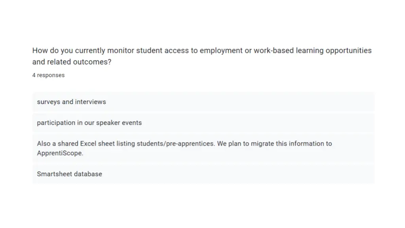This screenshot has height=228, width=405.
Task: Select the 'Smartsheet database' response
Action: (203, 174)
